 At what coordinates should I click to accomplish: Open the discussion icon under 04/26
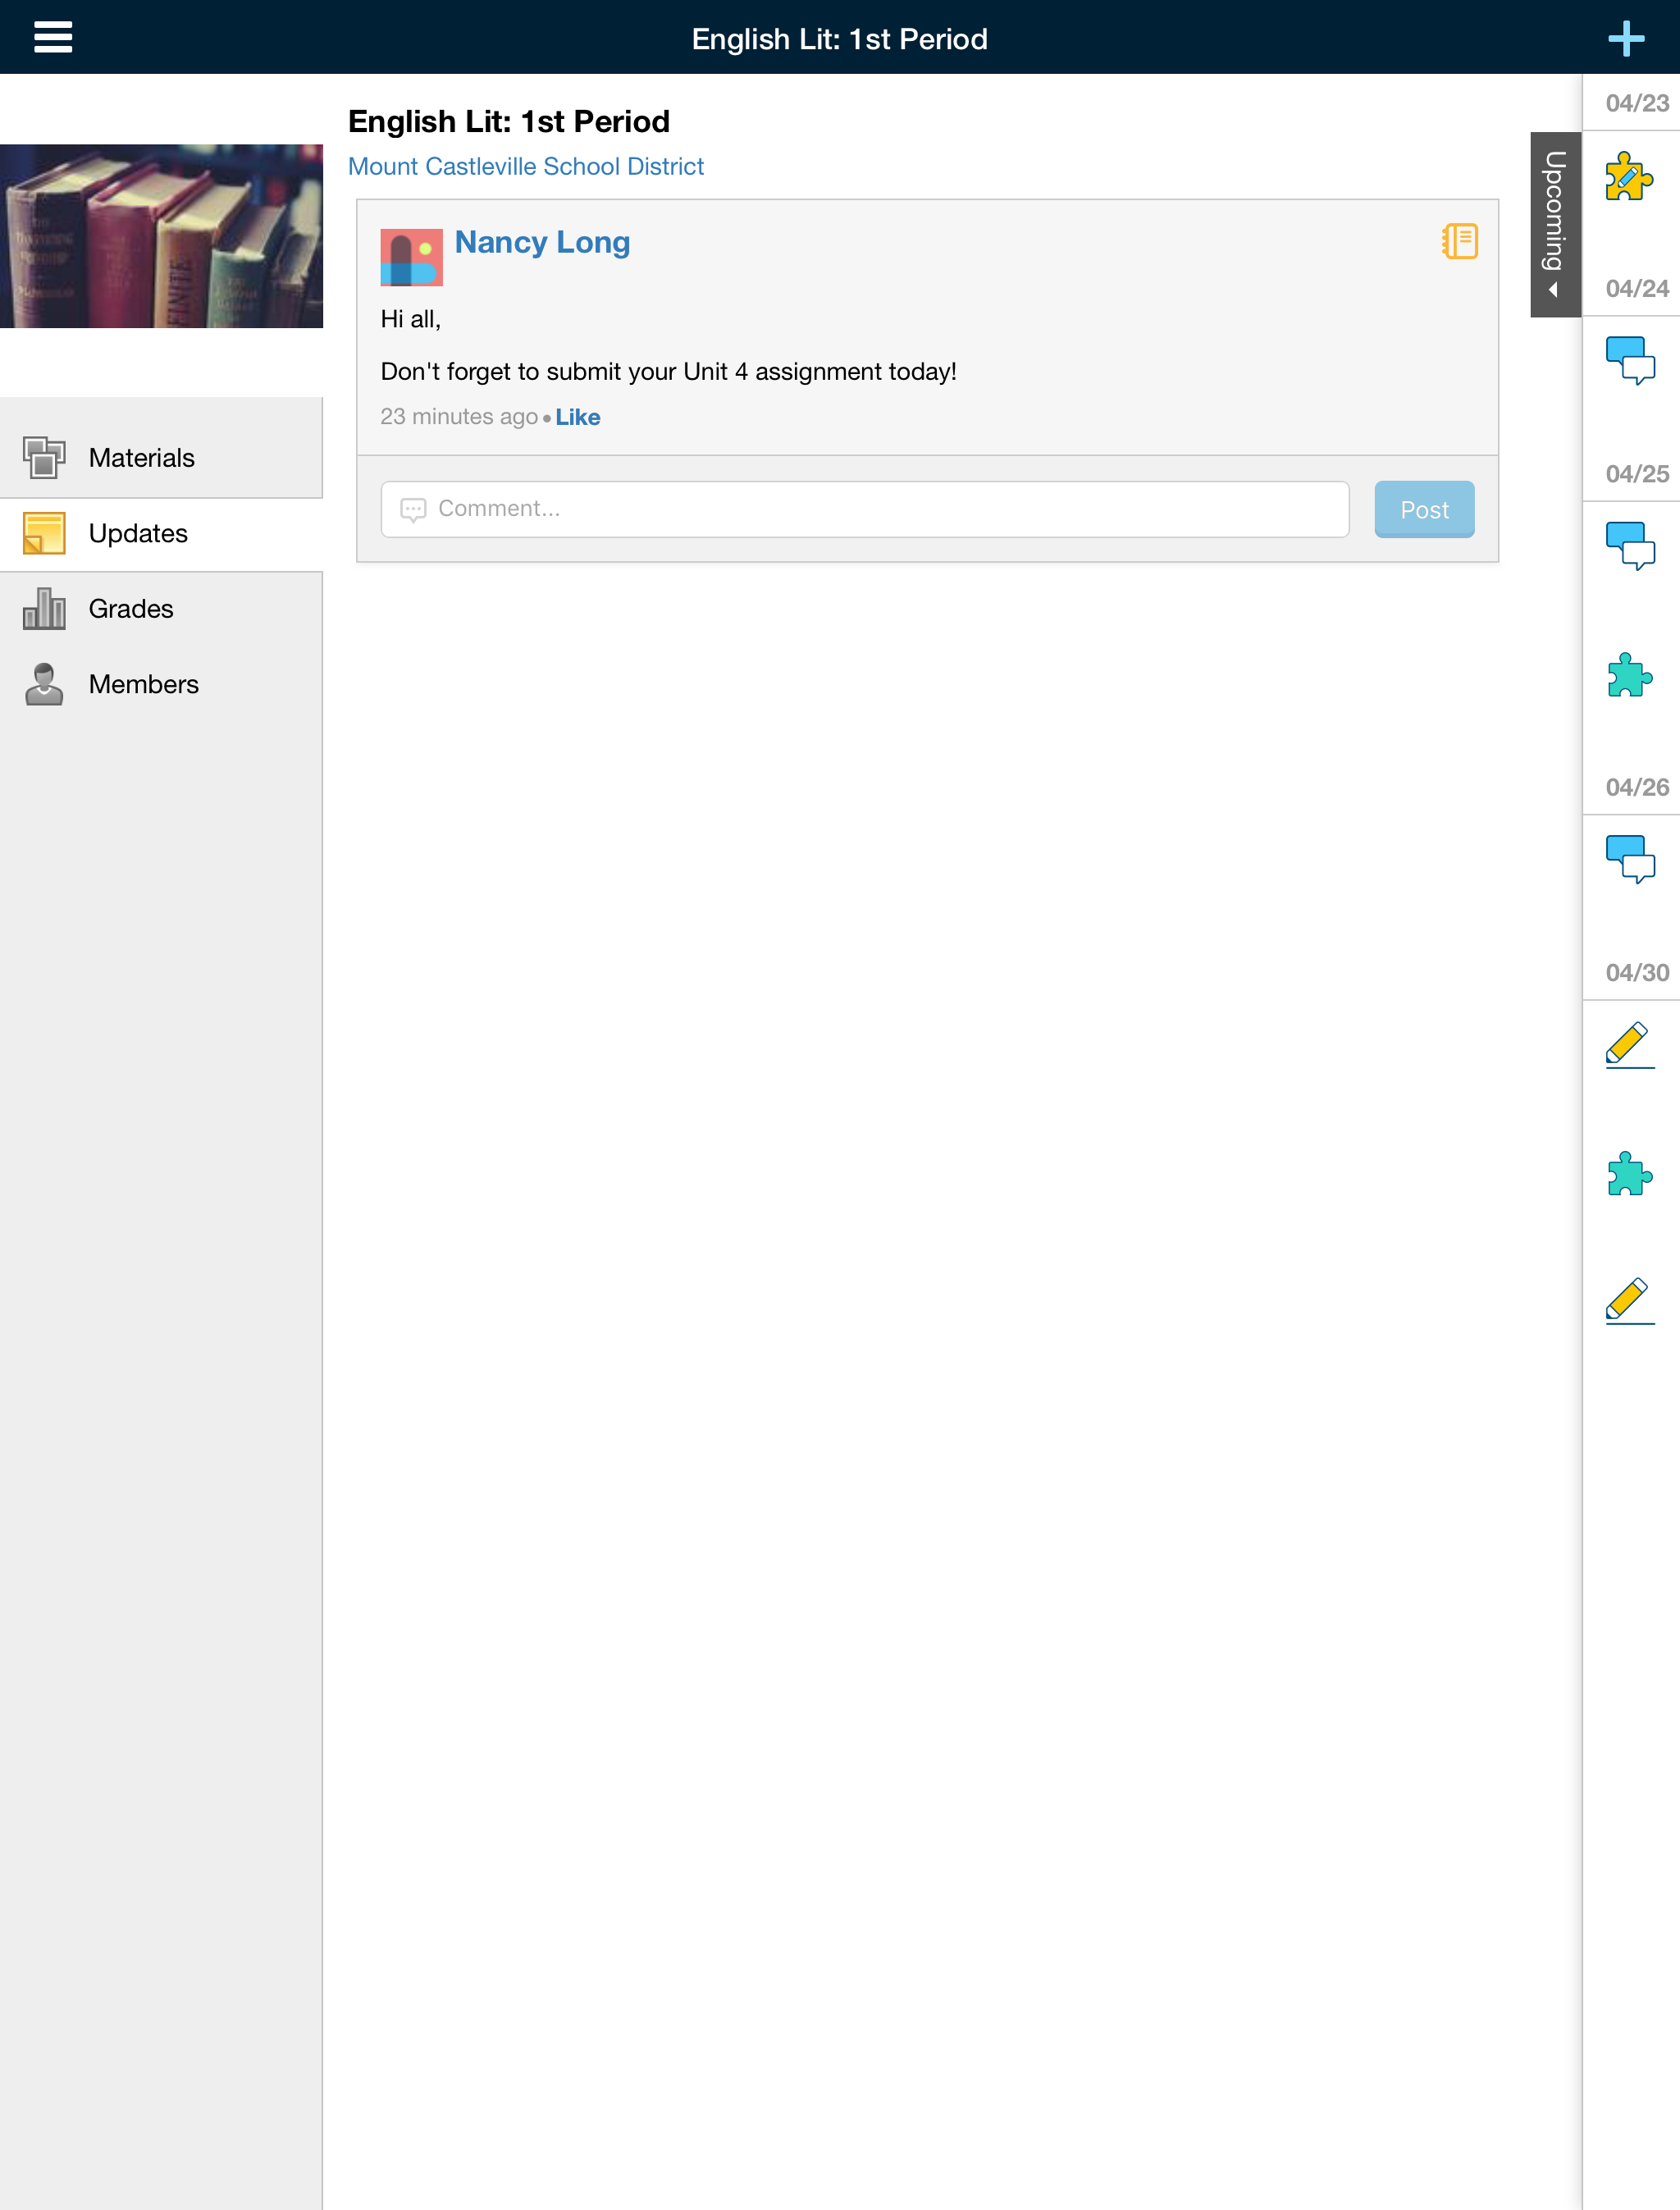pyautogui.click(x=1629, y=859)
